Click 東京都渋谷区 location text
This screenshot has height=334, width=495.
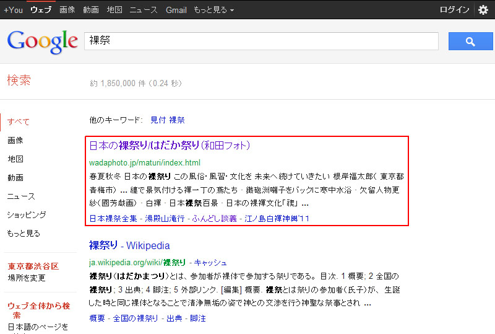click(x=33, y=266)
